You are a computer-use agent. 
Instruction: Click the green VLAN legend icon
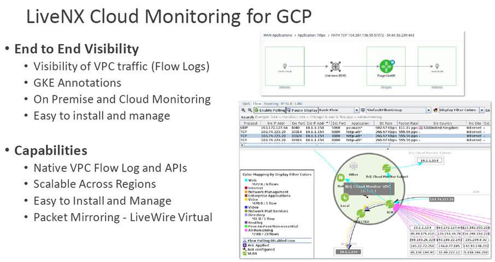[245, 253]
